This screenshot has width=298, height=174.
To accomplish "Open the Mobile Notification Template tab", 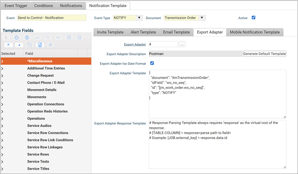I will [x=255, y=32].
